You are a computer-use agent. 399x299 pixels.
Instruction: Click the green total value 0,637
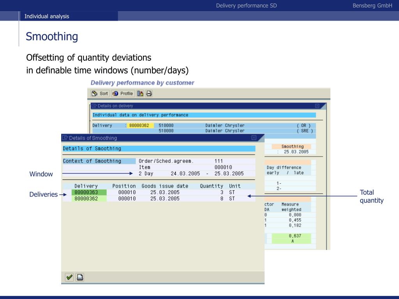291,236
